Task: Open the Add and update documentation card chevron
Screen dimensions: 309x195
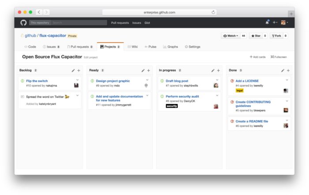Action: coord(147,96)
